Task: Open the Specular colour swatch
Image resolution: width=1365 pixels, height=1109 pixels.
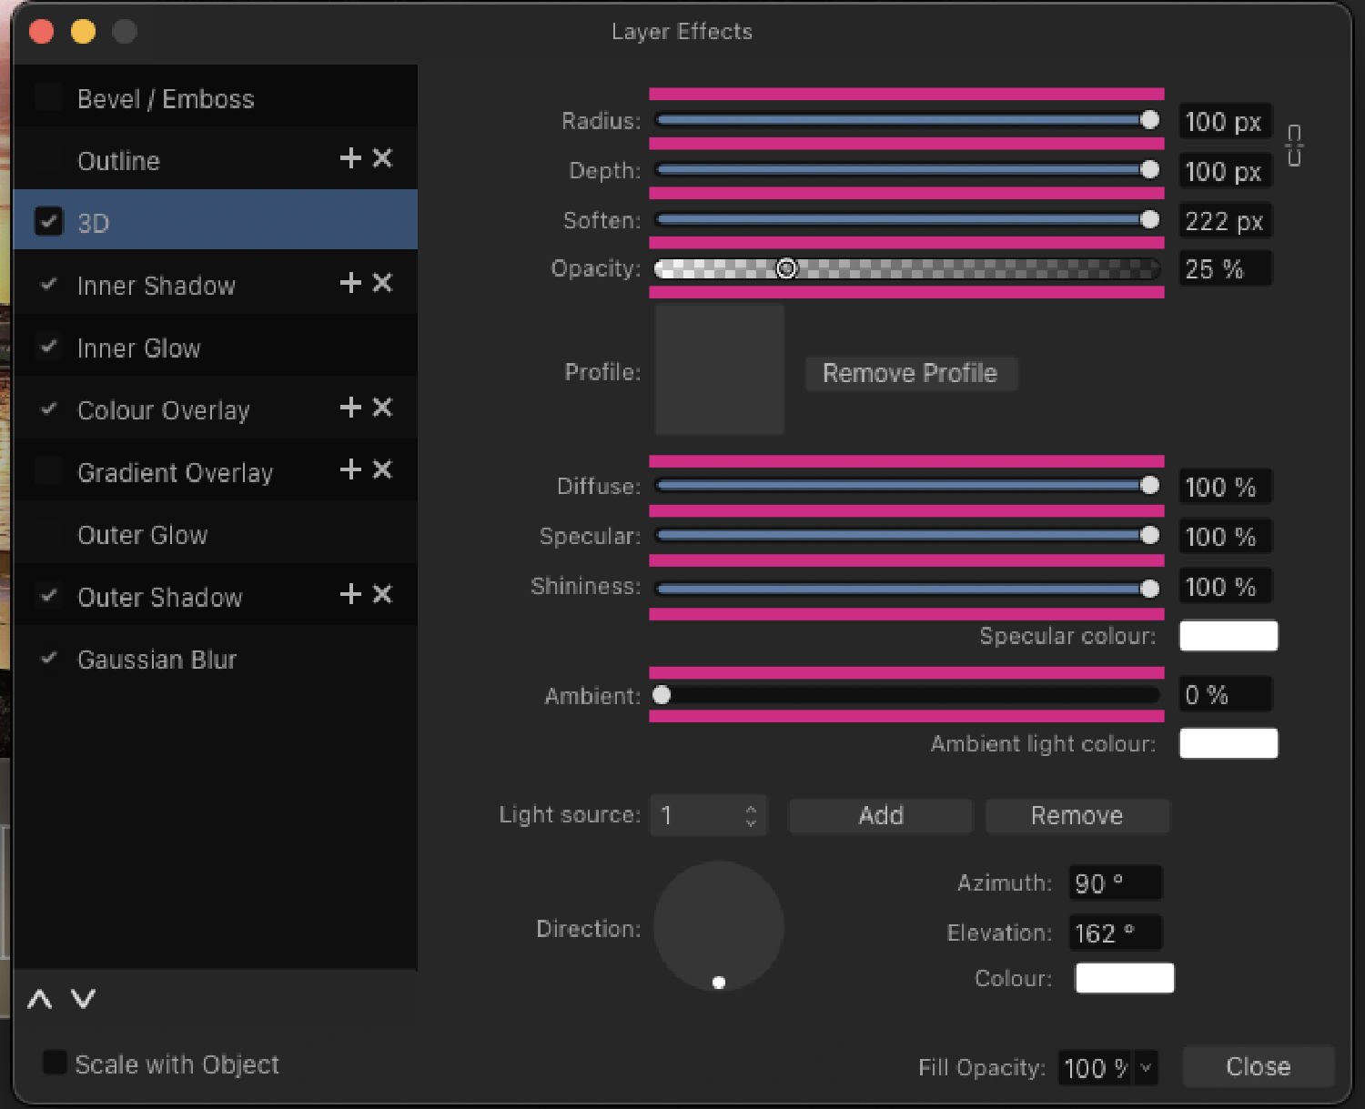Action: tap(1228, 636)
